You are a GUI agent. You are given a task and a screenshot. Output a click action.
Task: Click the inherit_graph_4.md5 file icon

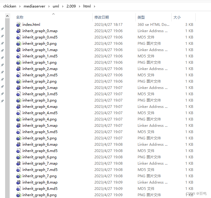pyautogui.click(x=19, y=113)
